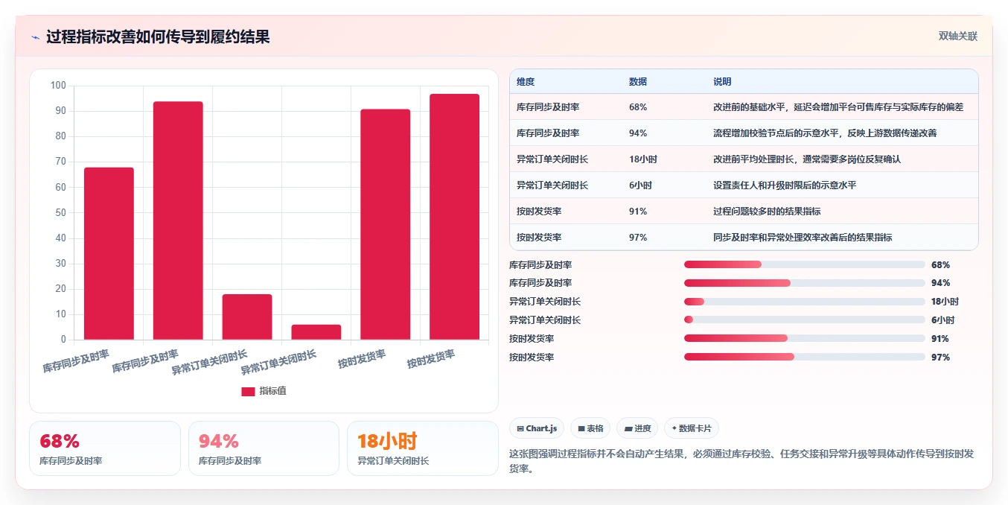The height and width of the screenshot is (505, 1008).
Task: Click the y-axis label 50
Action: tap(61, 212)
